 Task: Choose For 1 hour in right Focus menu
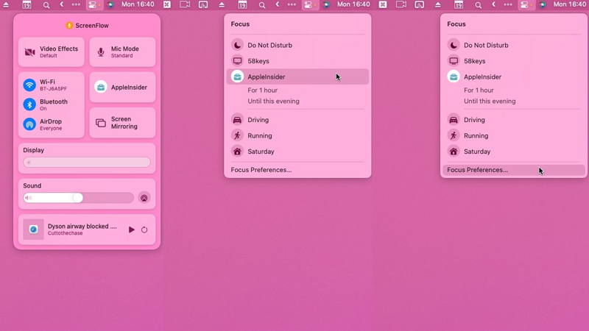[x=479, y=90]
